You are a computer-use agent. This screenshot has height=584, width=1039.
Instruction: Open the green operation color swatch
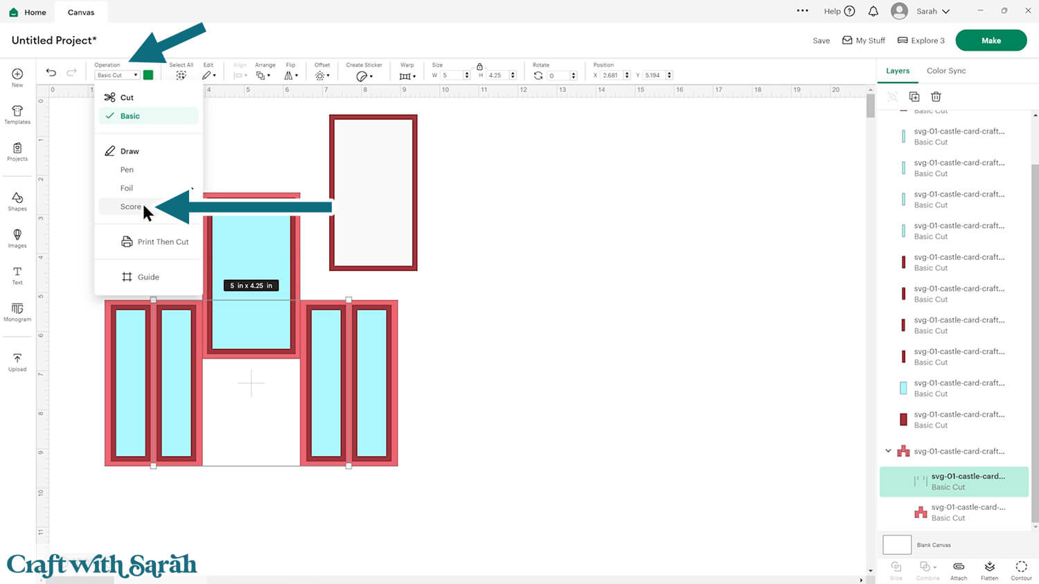[148, 76]
